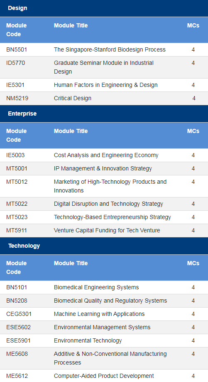Select Graduate Seminar Module in Industrial Design
This screenshot has width=208, height=382.
click(x=104, y=67)
